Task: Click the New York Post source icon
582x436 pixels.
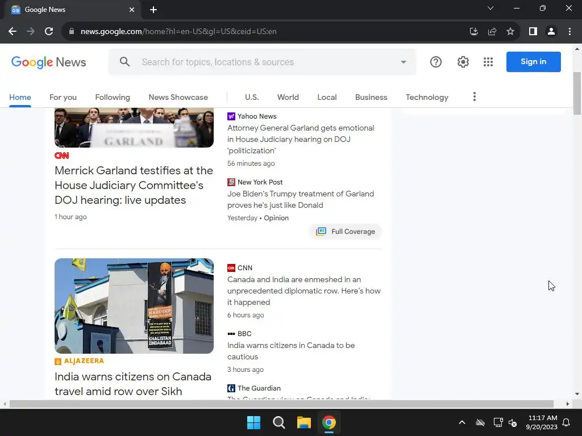Action: click(x=231, y=182)
